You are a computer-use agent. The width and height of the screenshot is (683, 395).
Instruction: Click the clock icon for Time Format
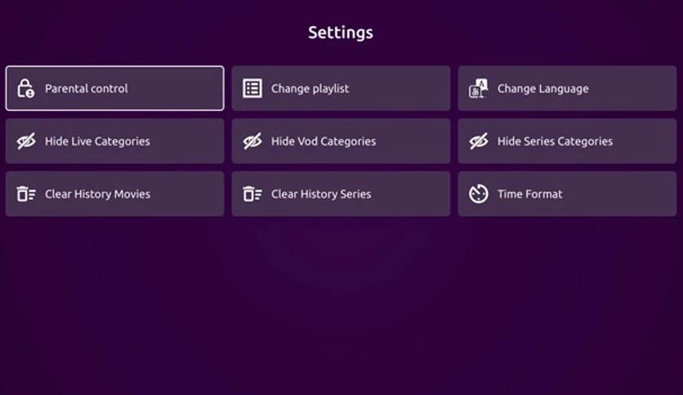479,194
